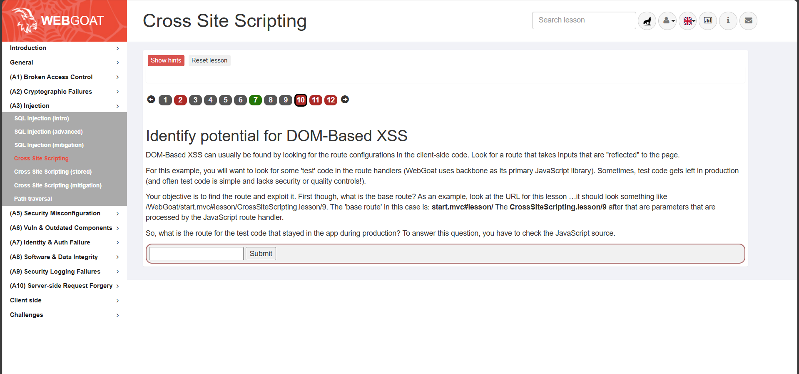Click the contact envelope icon

point(749,20)
